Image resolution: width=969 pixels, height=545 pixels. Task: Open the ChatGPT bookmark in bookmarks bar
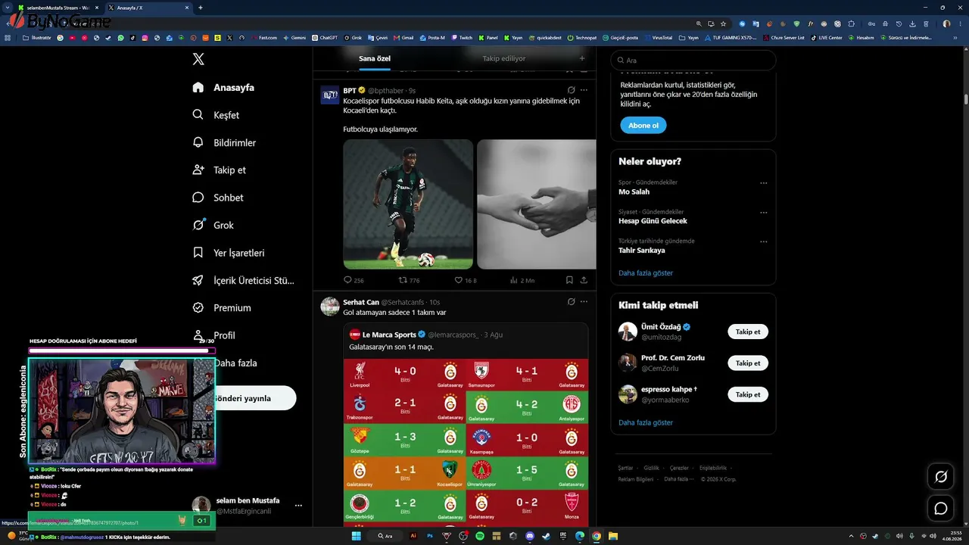pyautogui.click(x=325, y=37)
